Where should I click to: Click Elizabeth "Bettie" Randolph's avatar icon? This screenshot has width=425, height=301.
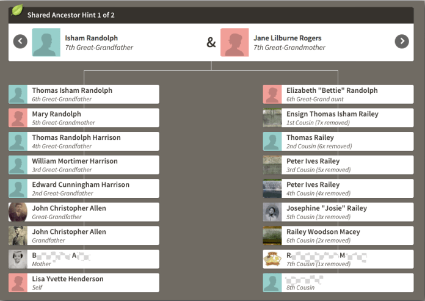[x=272, y=94]
